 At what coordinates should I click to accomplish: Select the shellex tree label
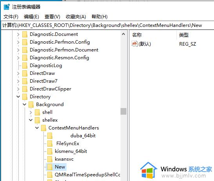(50, 120)
